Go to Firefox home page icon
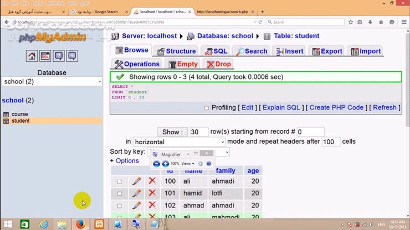The height and width of the screenshot is (230, 410). (x=381, y=22)
